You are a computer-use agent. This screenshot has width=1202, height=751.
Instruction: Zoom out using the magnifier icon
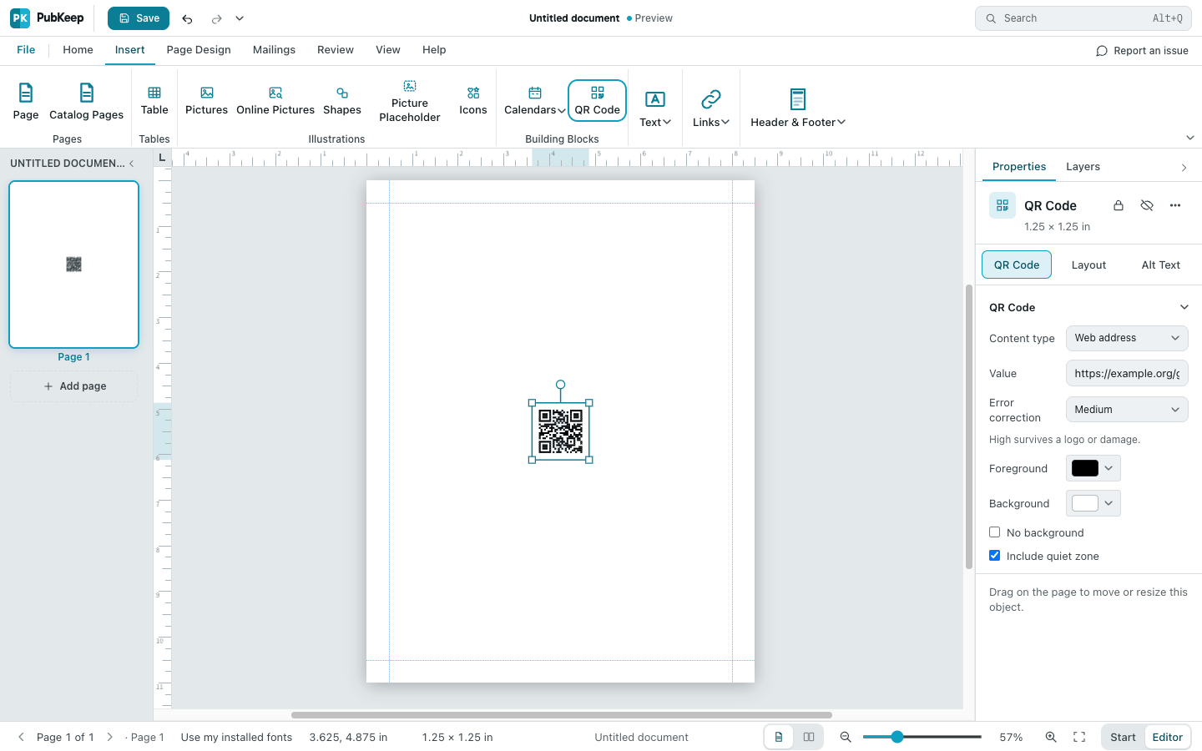846,737
